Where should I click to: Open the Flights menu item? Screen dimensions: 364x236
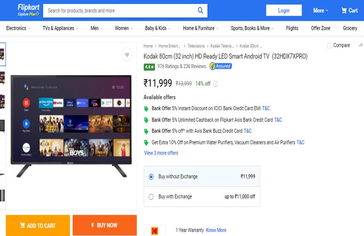point(292,28)
